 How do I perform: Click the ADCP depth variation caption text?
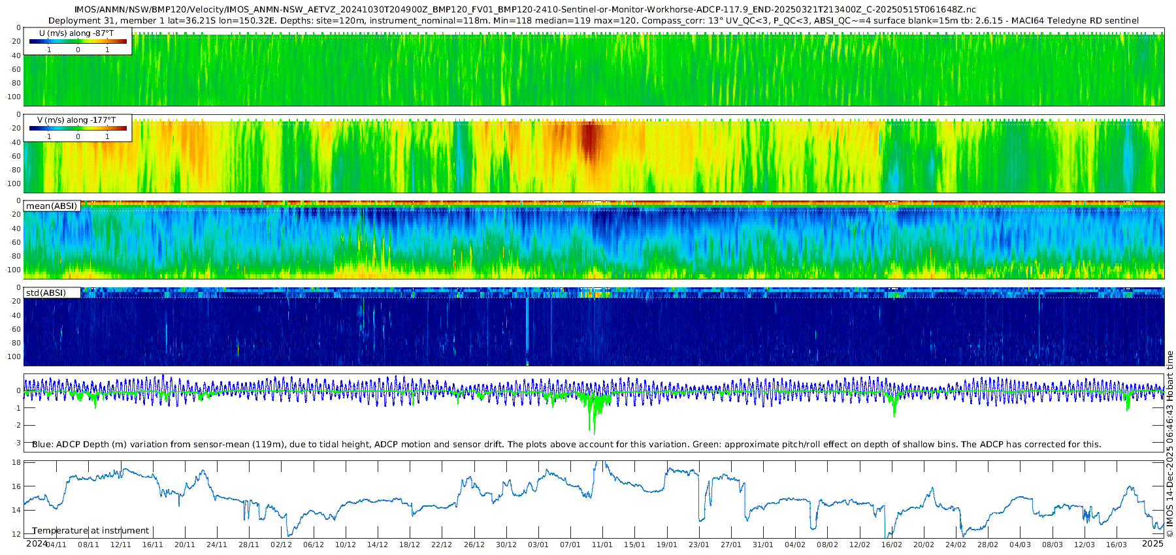566,445
